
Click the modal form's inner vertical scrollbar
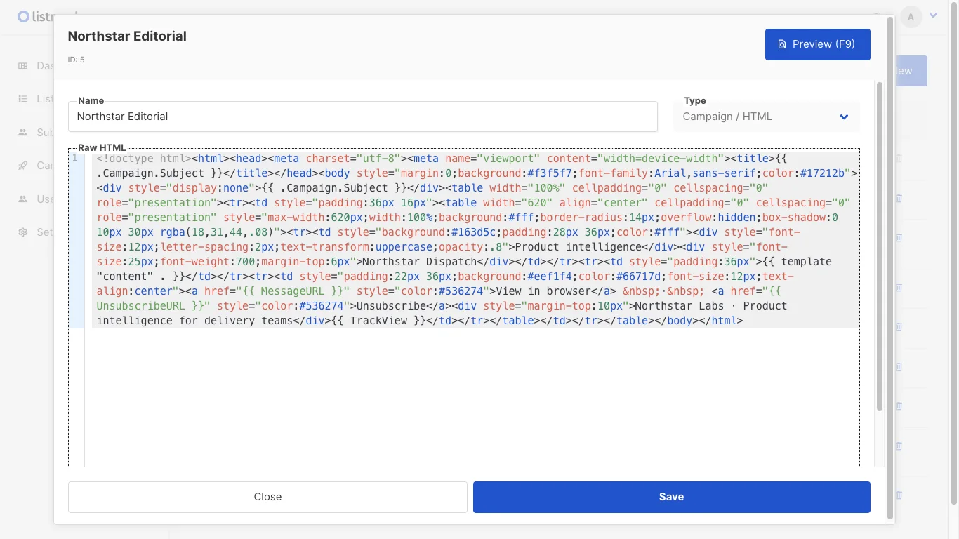tap(879, 246)
